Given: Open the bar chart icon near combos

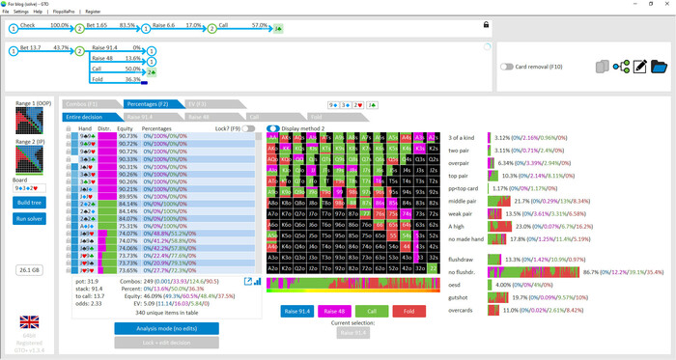Looking at the screenshot, I should coord(258,281).
